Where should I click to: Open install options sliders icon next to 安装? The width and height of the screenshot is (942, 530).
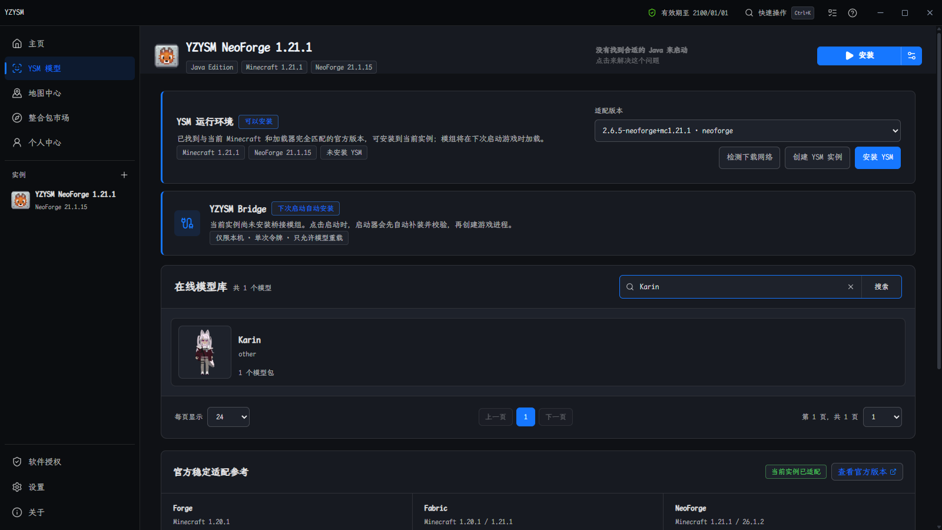pos(911,55)
